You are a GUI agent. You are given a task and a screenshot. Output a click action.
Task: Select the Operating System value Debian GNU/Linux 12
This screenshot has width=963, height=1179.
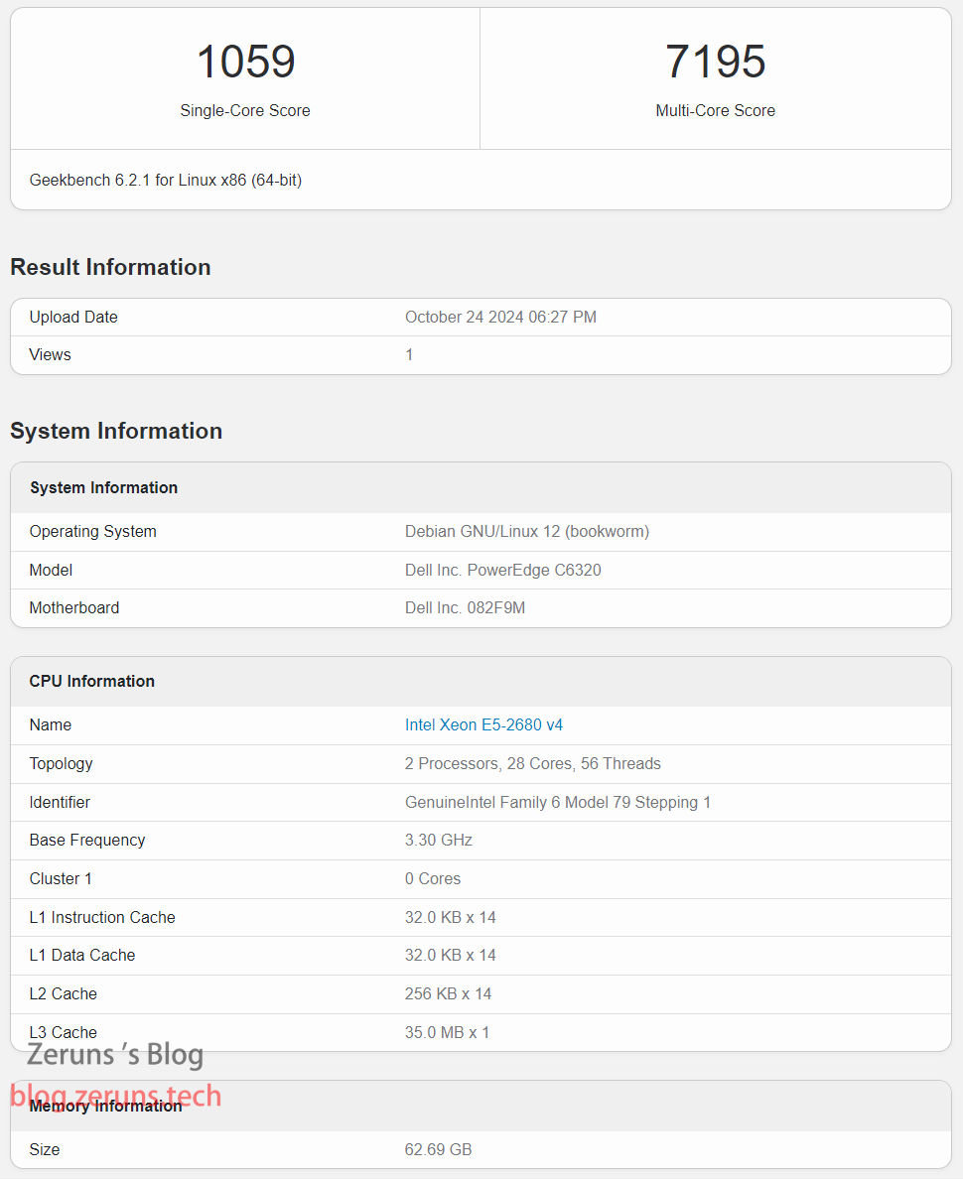coord(526,532)
